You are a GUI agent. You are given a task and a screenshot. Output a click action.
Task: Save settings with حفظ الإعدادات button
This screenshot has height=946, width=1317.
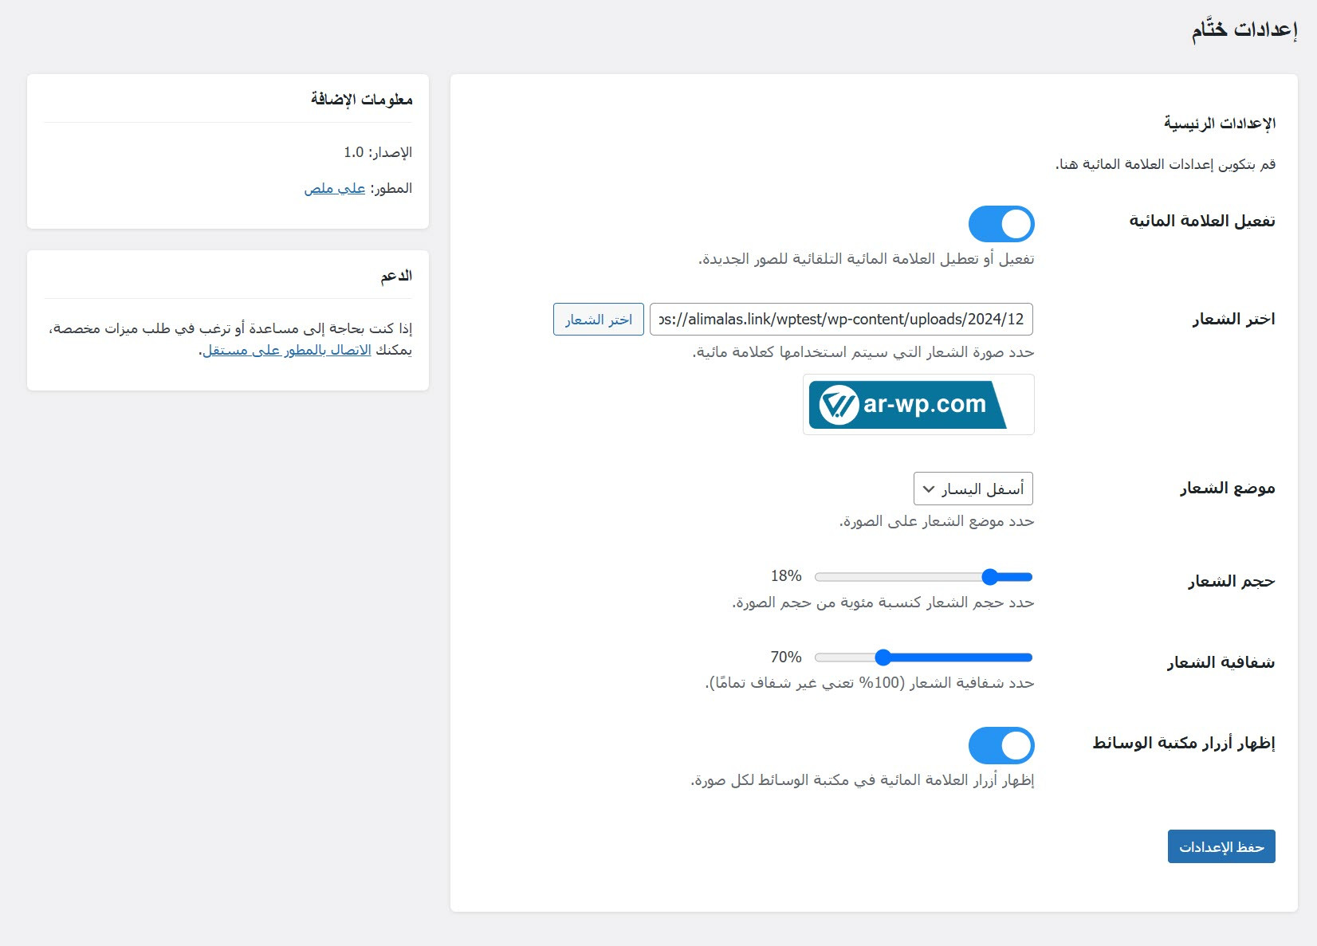(1221, 846)
